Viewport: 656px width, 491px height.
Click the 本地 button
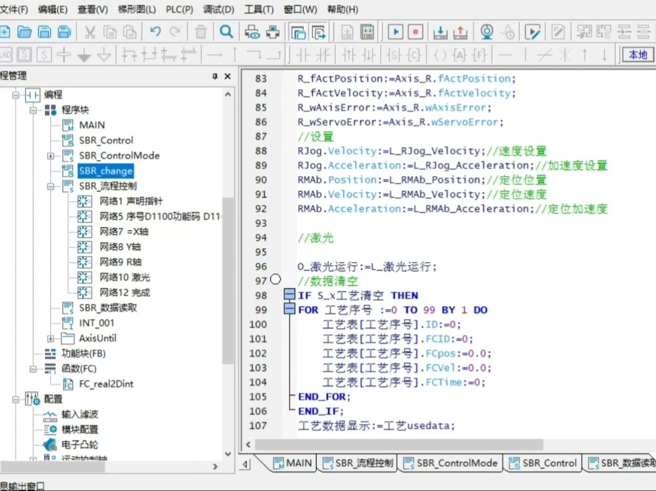click(x=638, y=55)
